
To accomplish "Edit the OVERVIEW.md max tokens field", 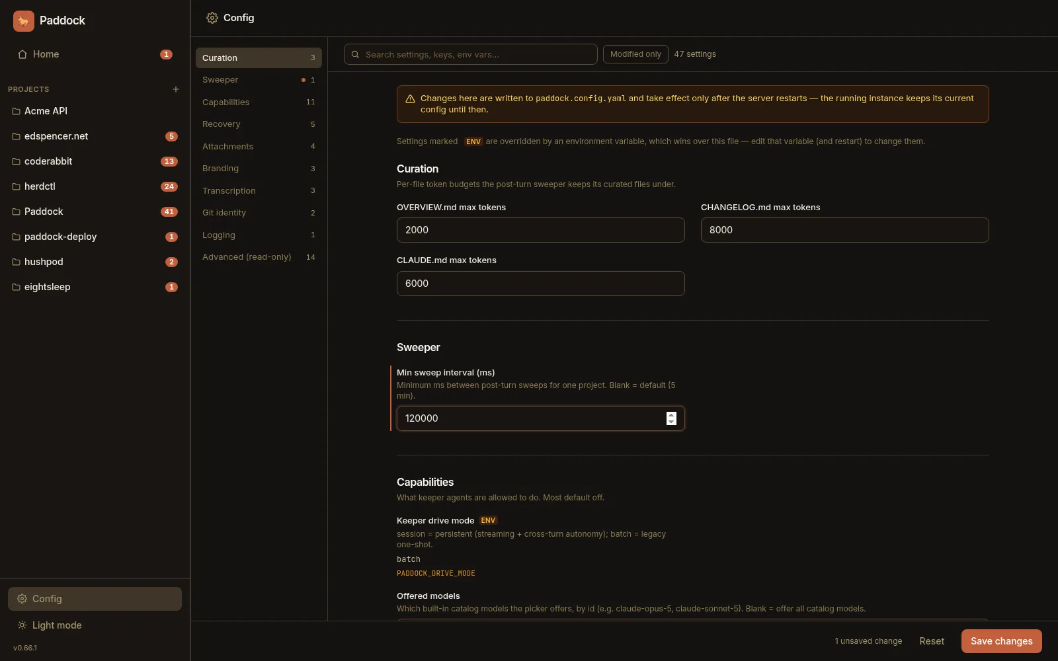I will [x=540, y=230].
